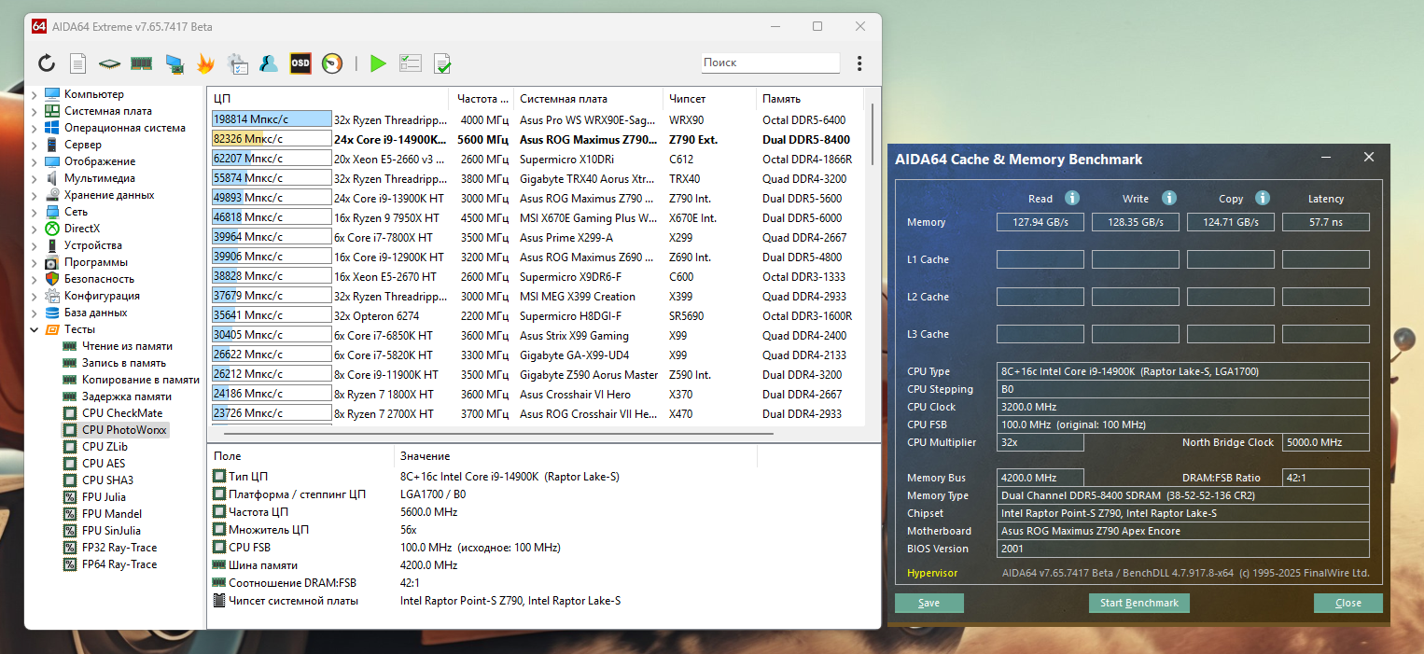The image size is (1424, 654).
Task: Expand the Устройства tree node
Action: tap(35, 245)
